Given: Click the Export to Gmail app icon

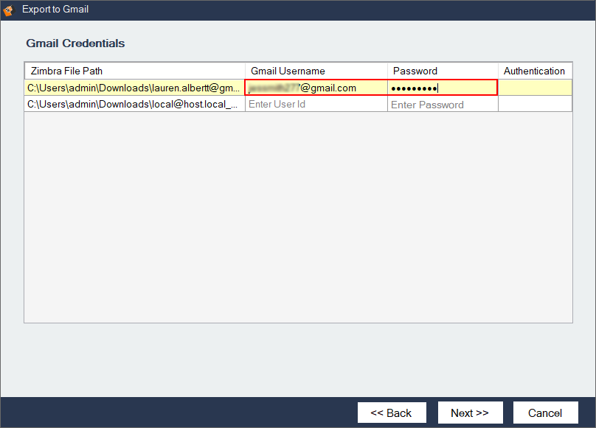Looking at the screenshot, I should click(9, 10).
